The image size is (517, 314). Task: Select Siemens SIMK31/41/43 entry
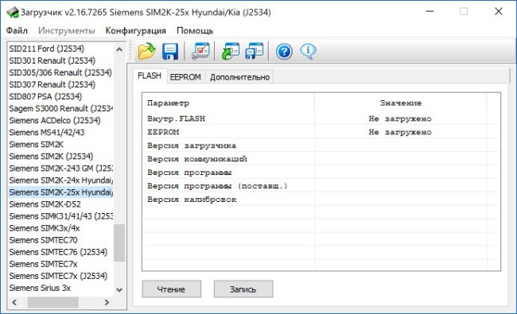60,216
